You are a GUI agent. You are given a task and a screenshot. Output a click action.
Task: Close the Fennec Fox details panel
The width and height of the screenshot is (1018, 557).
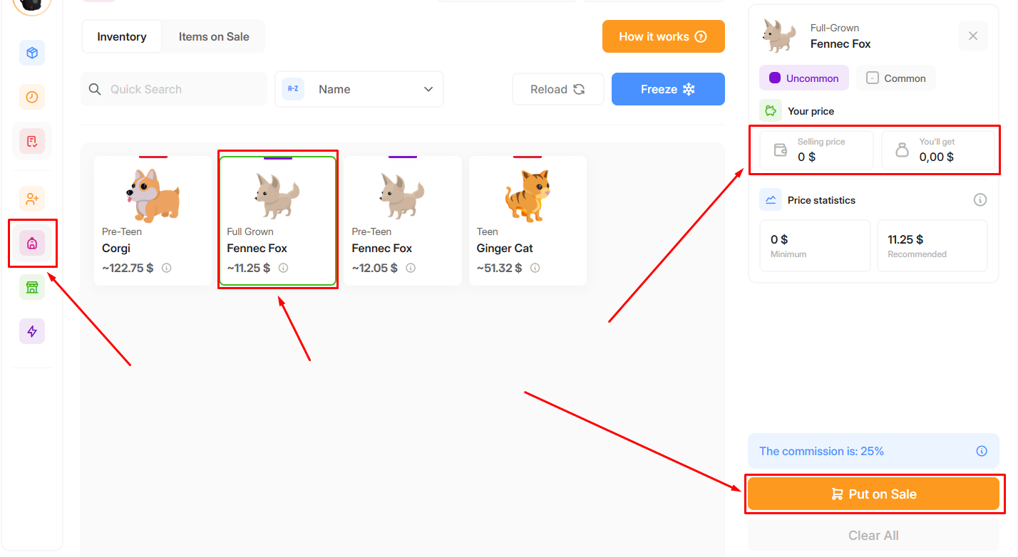pos(973,36)
